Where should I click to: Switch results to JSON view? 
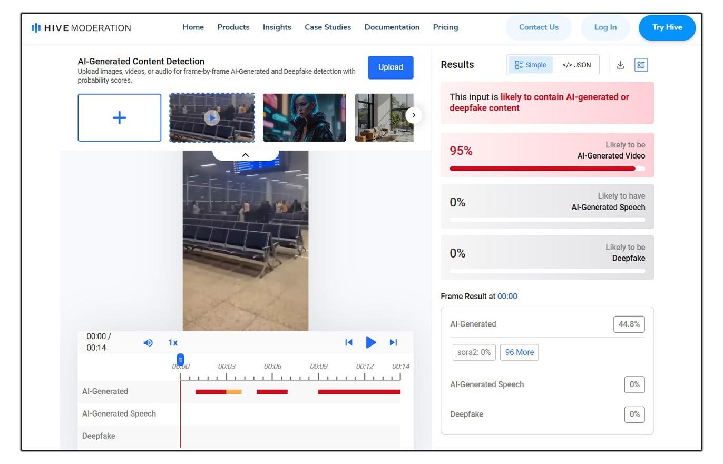tap(577, 65)
